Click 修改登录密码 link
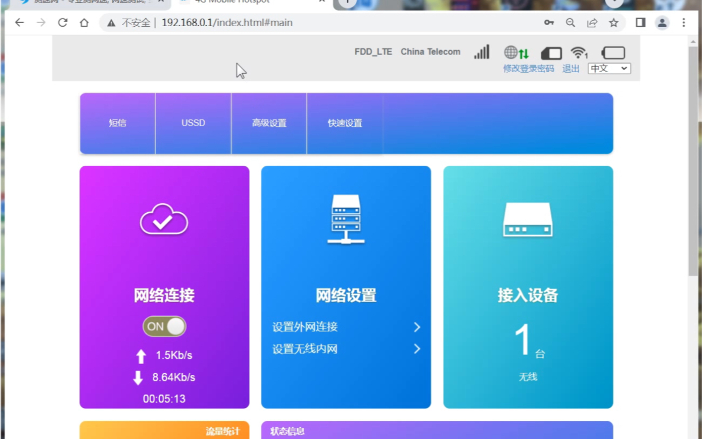Screen dimensions: 702x439 point(528,68)
